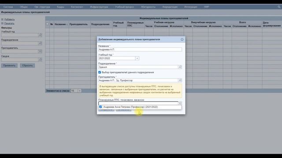
Task: Click Подразделение filter input in sidebar
Action: (x=20, y=43)
